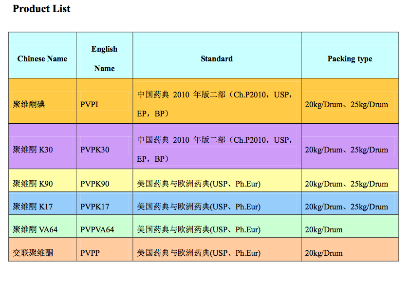410x282 pixels.
Task: Click the 'PVPI' cell
Action: [x=105, y=101]
